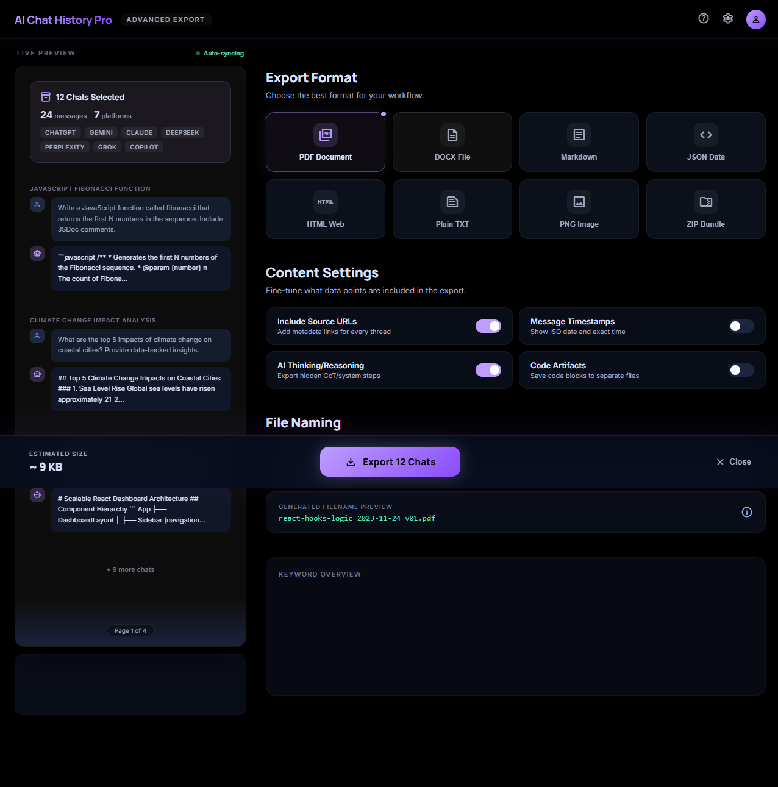The image size is (778, 787).
Task: Click the download icon on Export button
Action: point(351,462)
